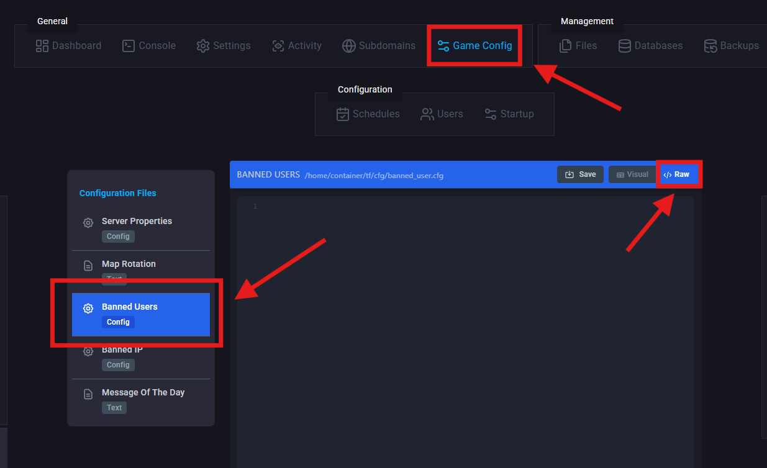Select the Map Rotation file

pyautogui.click(x=141, y=272)
